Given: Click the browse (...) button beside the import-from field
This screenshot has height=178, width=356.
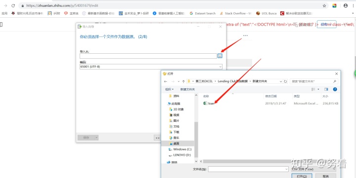Looking at the screenshot, I should coord(220,56).
